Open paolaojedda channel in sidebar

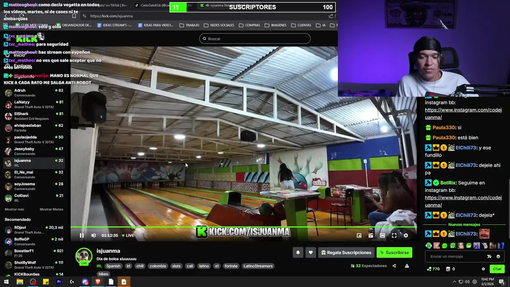pos(34,140)
